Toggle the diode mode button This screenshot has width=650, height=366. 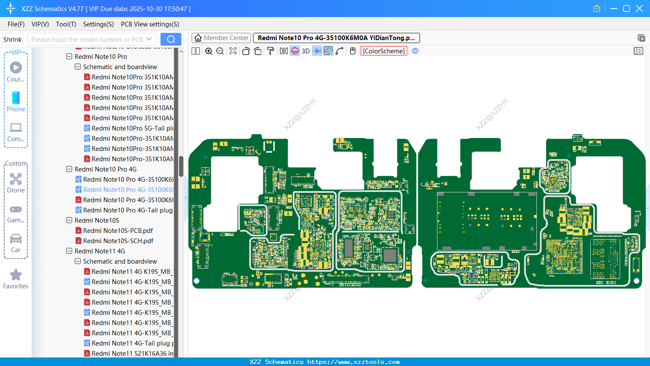click(x=317, y=51)
